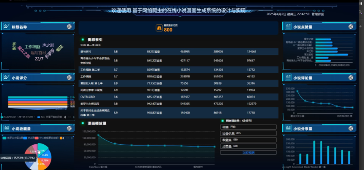
Task: Click the 点赞量 input field
Action: pos(248,146)
